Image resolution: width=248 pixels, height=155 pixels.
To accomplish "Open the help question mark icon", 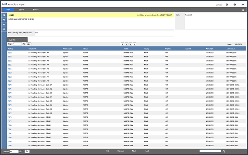I will coord(235,5).
